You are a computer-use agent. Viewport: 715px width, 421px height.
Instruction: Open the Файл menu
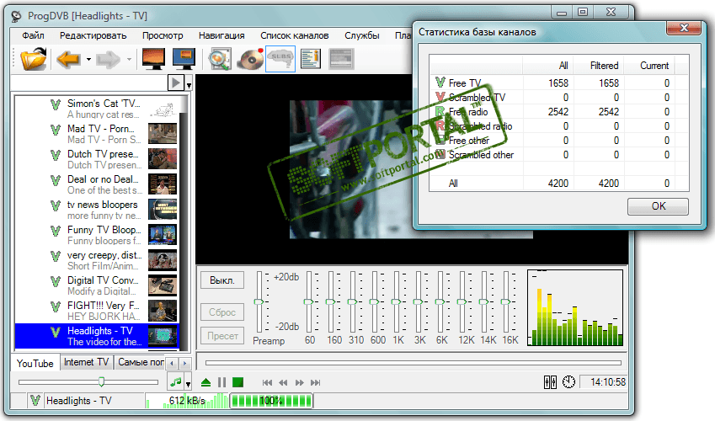[x=33, y=35]
